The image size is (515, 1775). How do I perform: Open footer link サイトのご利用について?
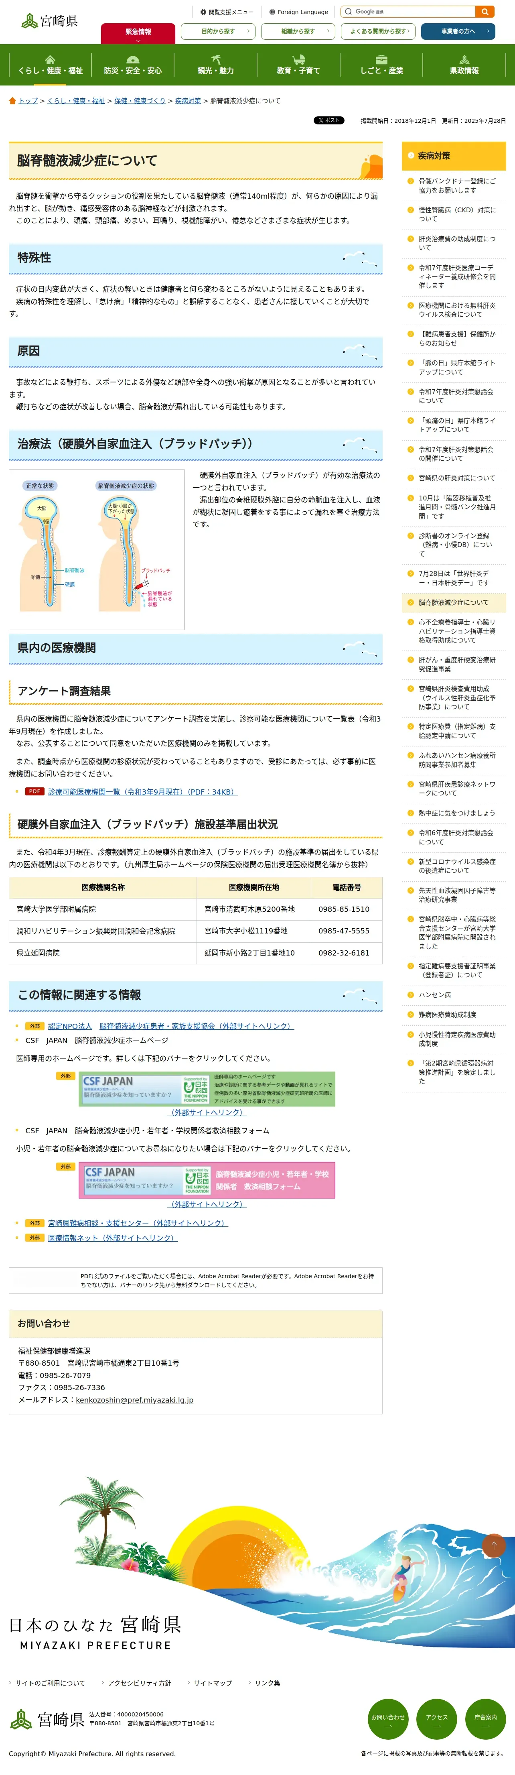[50, 1683]
